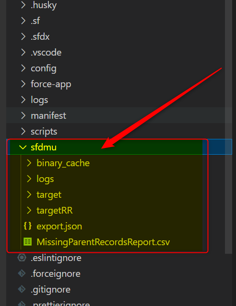Expand the .sf folder chevron
The height and width of the screenshot is (306, 236).
pos(24,21)
